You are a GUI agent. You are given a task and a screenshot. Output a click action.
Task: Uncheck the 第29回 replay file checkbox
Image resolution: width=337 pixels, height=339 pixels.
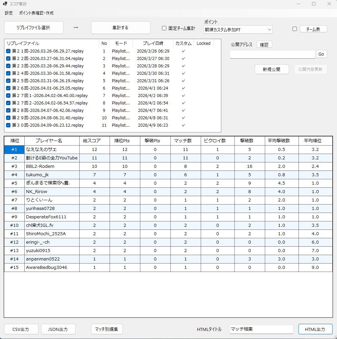pos(8,118)
